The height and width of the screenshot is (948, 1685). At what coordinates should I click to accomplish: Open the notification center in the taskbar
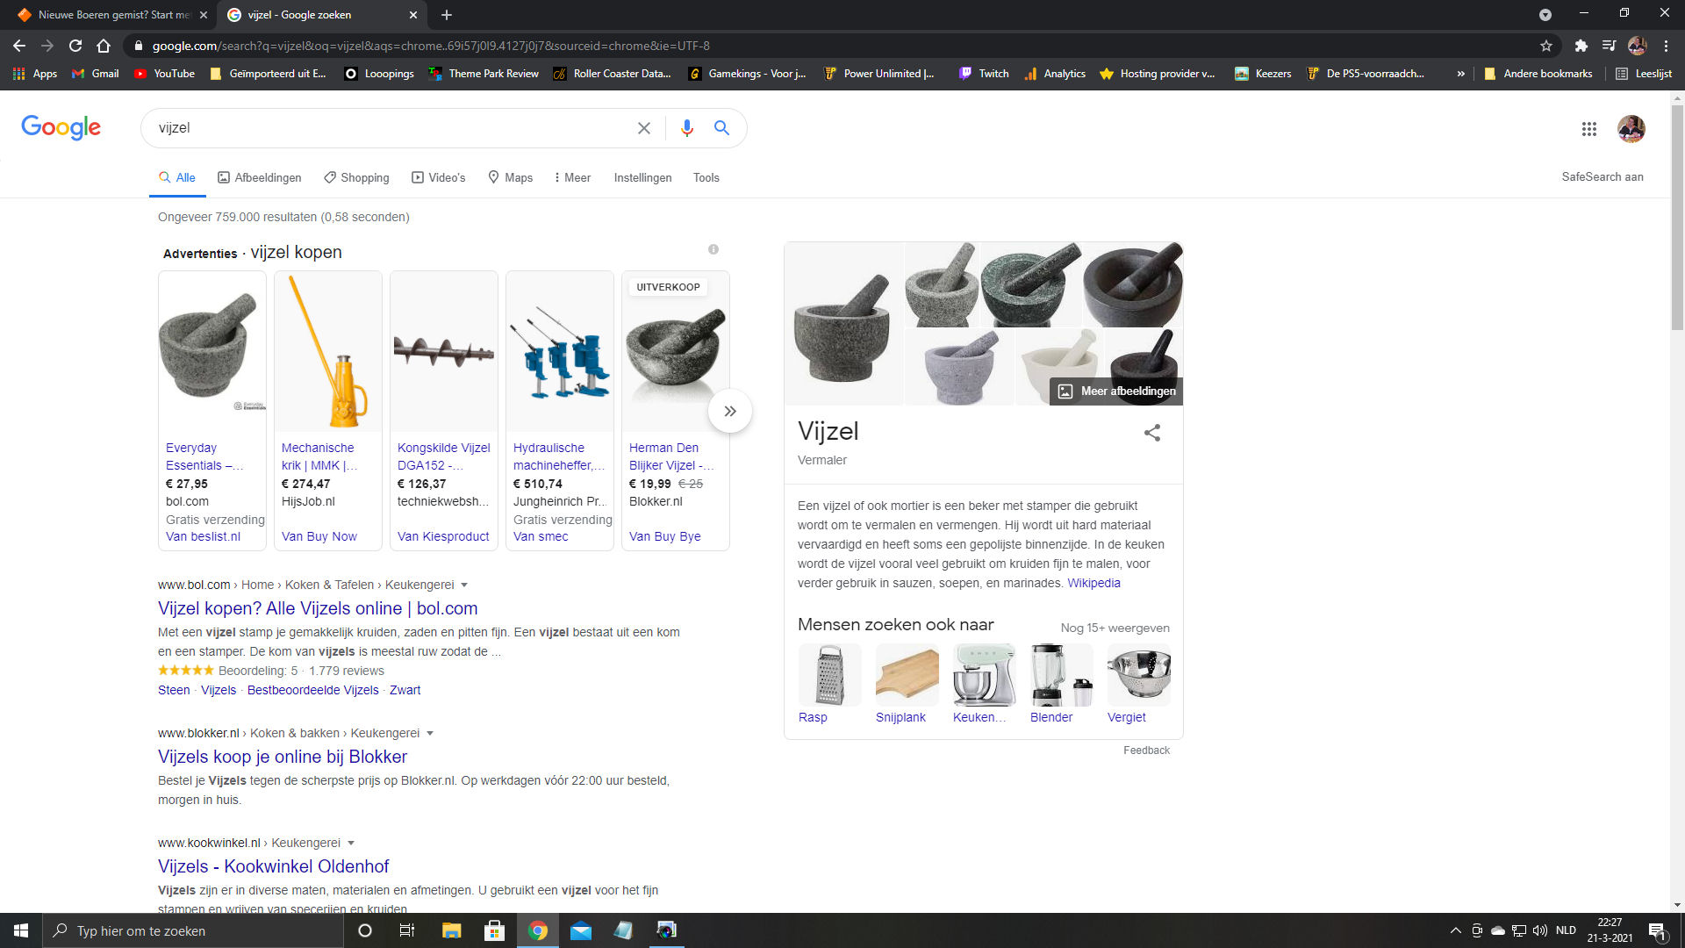1657,931
